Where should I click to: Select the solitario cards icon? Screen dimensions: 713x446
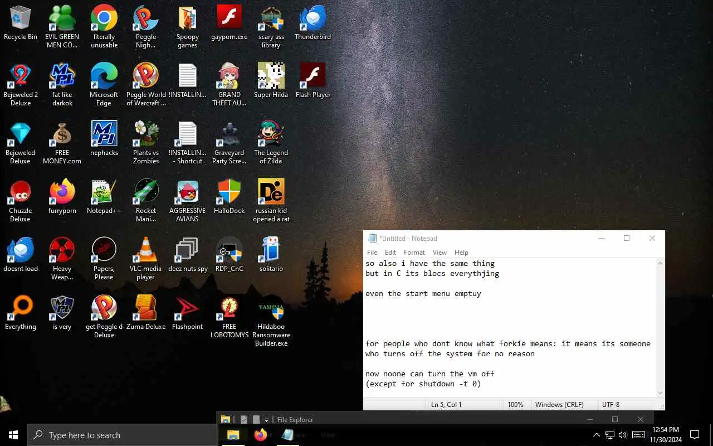(271, 255)
